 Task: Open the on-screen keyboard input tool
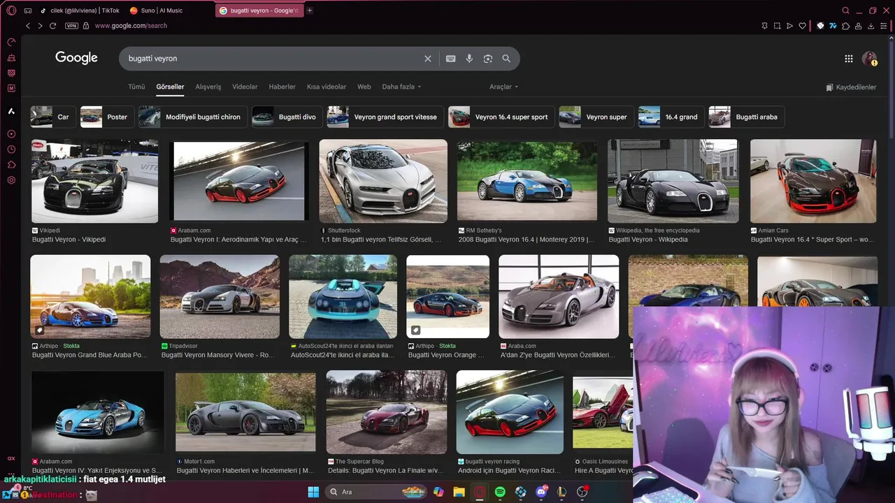tap(451, 59)
